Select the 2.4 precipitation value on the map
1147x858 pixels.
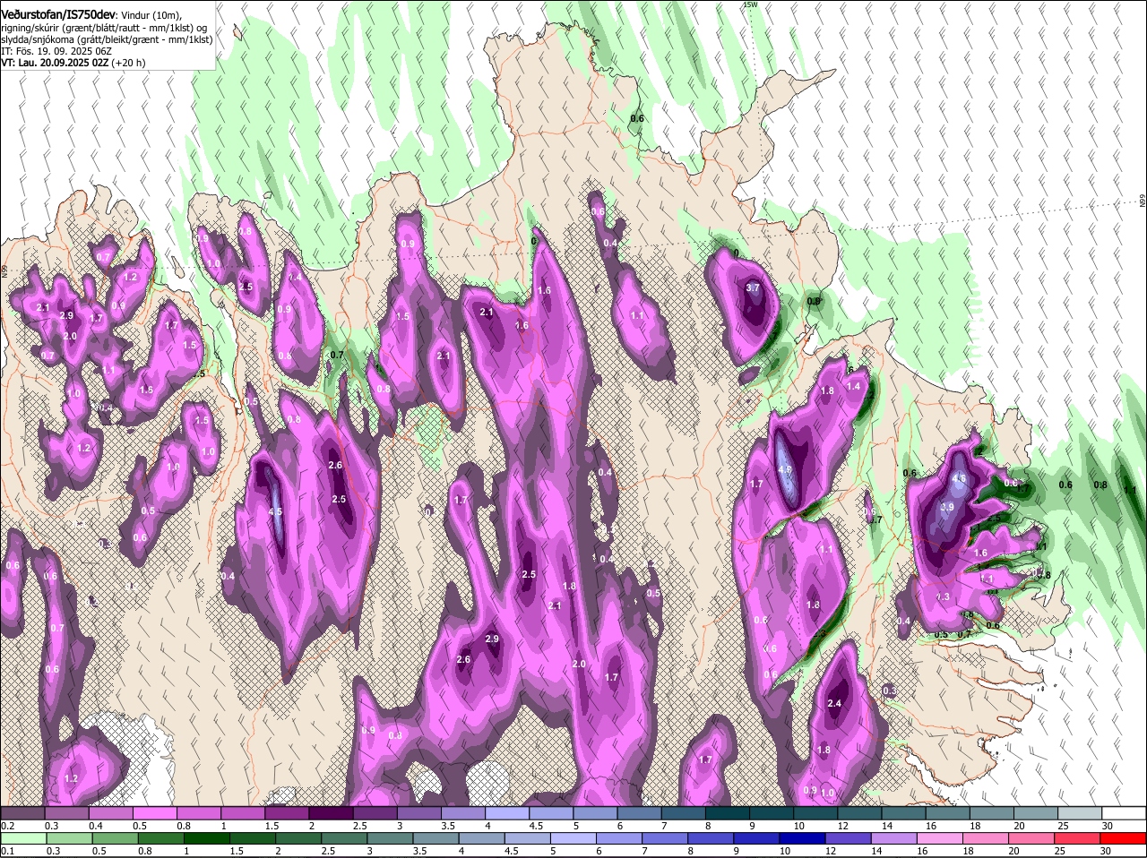(834, 703)
